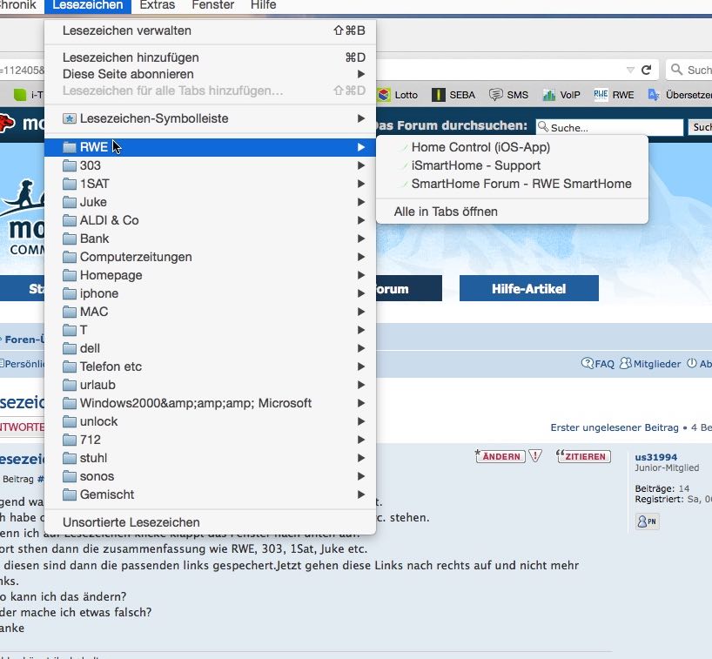Select the highlighted RWE folder entry
Viewport: 712px width, 659px height.
210,147
